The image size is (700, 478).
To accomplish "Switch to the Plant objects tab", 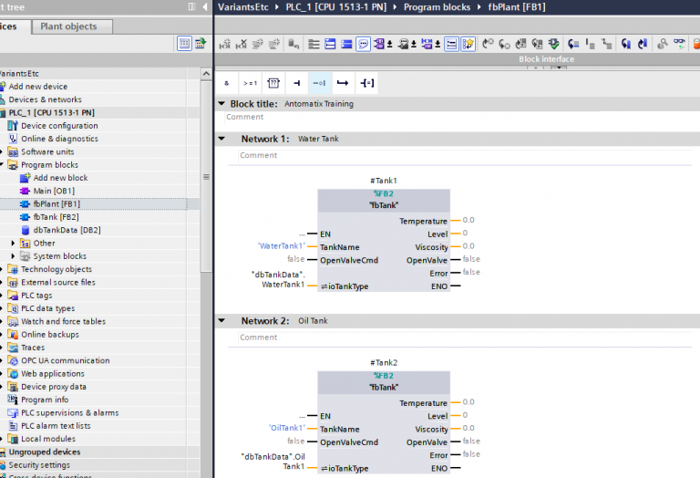I will pyautogui.click(x=68, y=26).
